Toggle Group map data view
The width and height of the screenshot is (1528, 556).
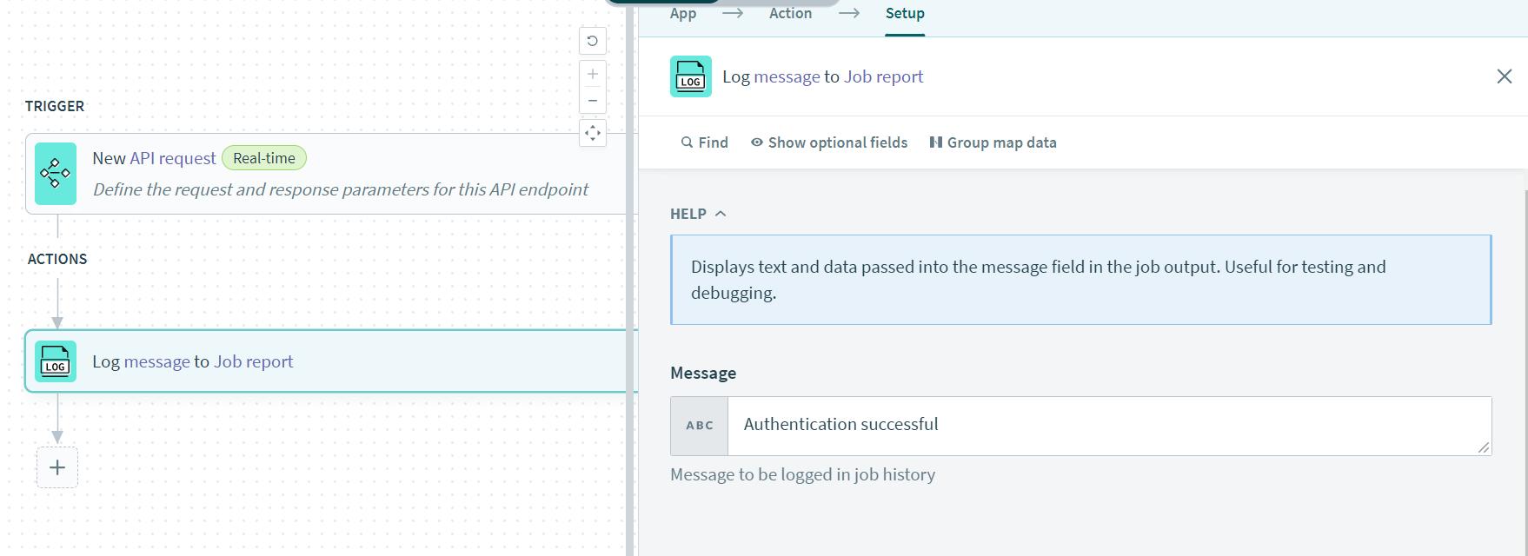coord(993,142)
